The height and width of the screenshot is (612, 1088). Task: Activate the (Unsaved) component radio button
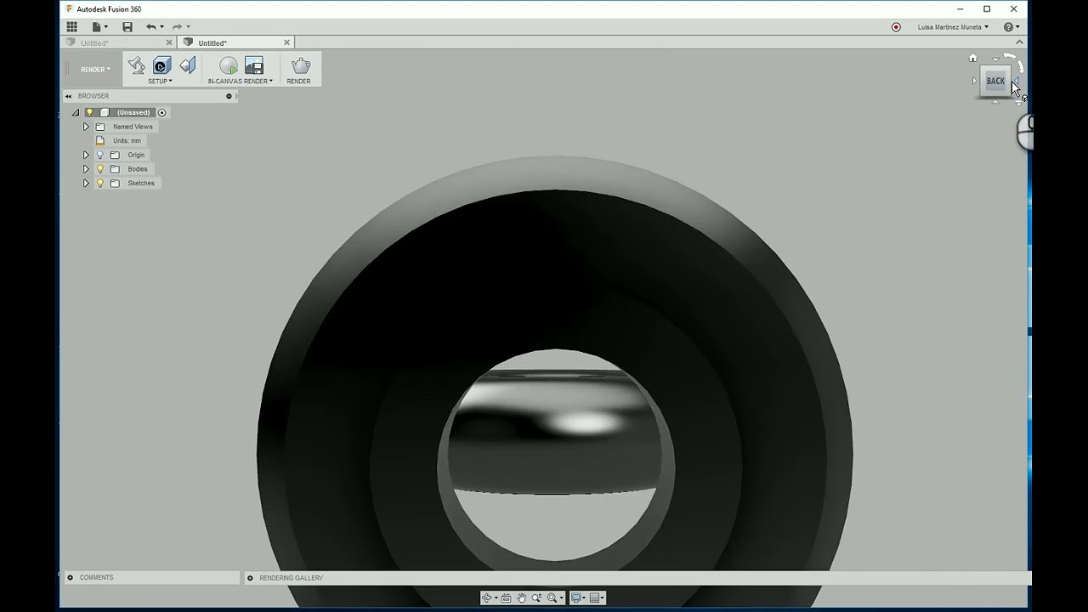pos(161,112)
